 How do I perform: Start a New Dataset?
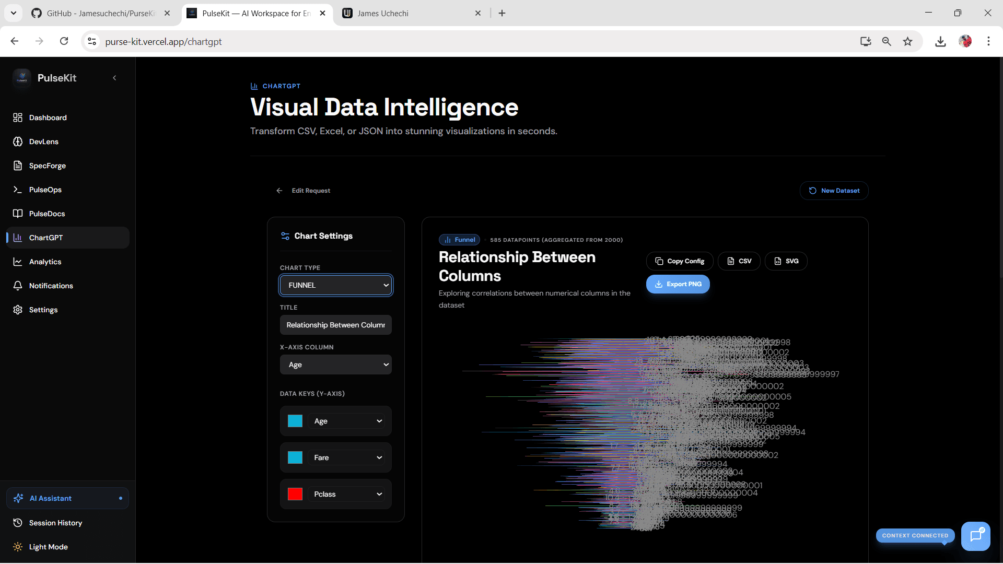pos(834,191)
